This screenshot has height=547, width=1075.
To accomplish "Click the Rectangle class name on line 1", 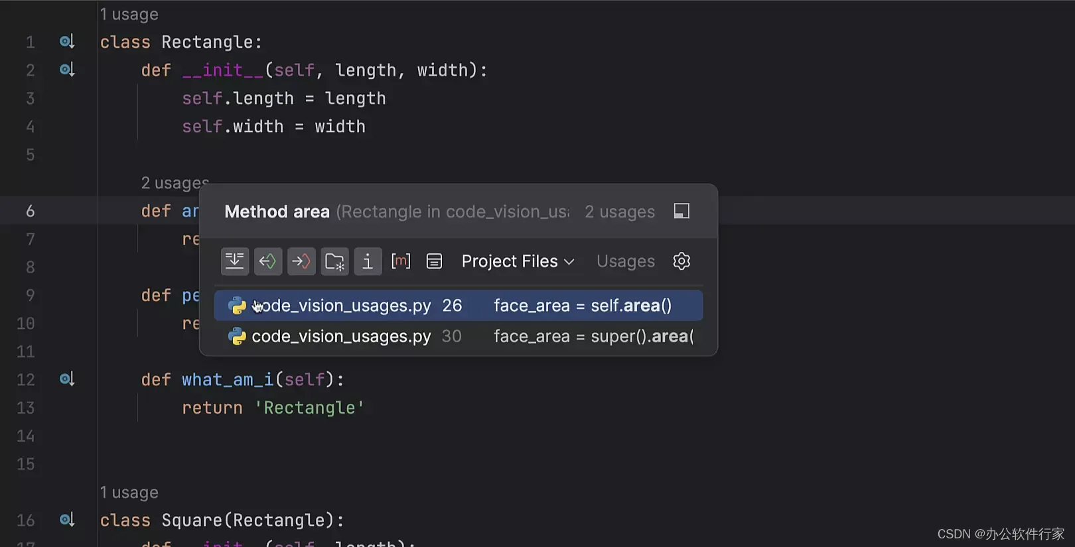I will (207, 42).
